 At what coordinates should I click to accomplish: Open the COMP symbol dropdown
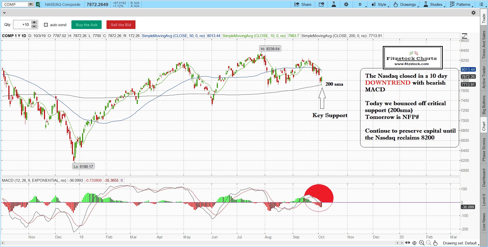point(31,4)
